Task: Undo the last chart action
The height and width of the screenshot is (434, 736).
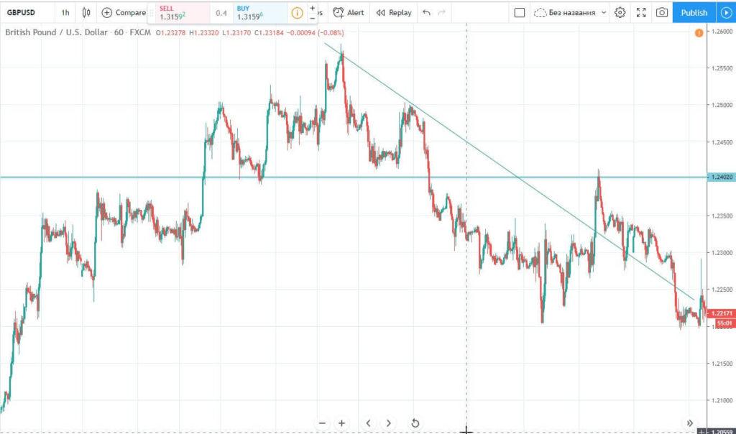Action: pyautogui.click(x=427, y=12)
